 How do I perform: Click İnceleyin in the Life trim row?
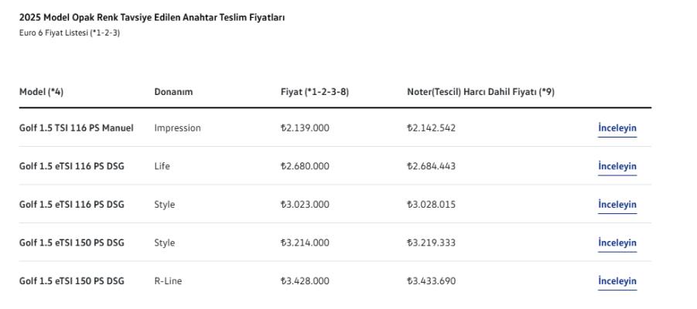617,166
